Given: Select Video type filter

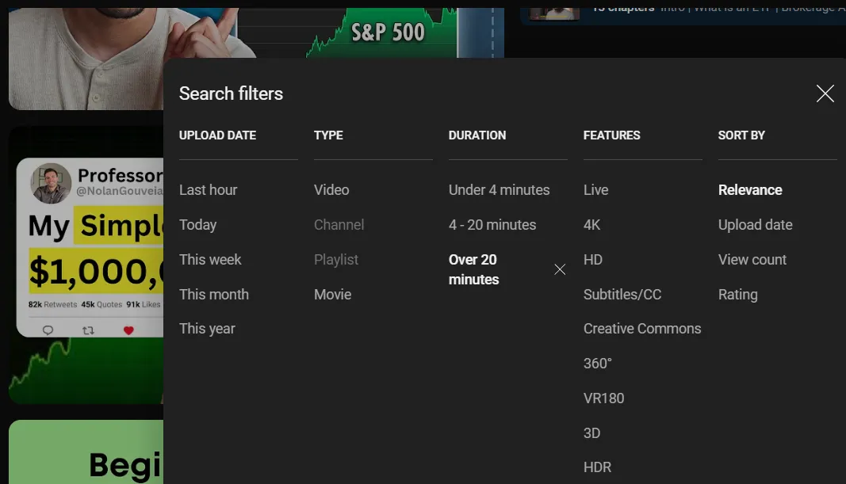Looking at the screenshot, I should point(331,190).
